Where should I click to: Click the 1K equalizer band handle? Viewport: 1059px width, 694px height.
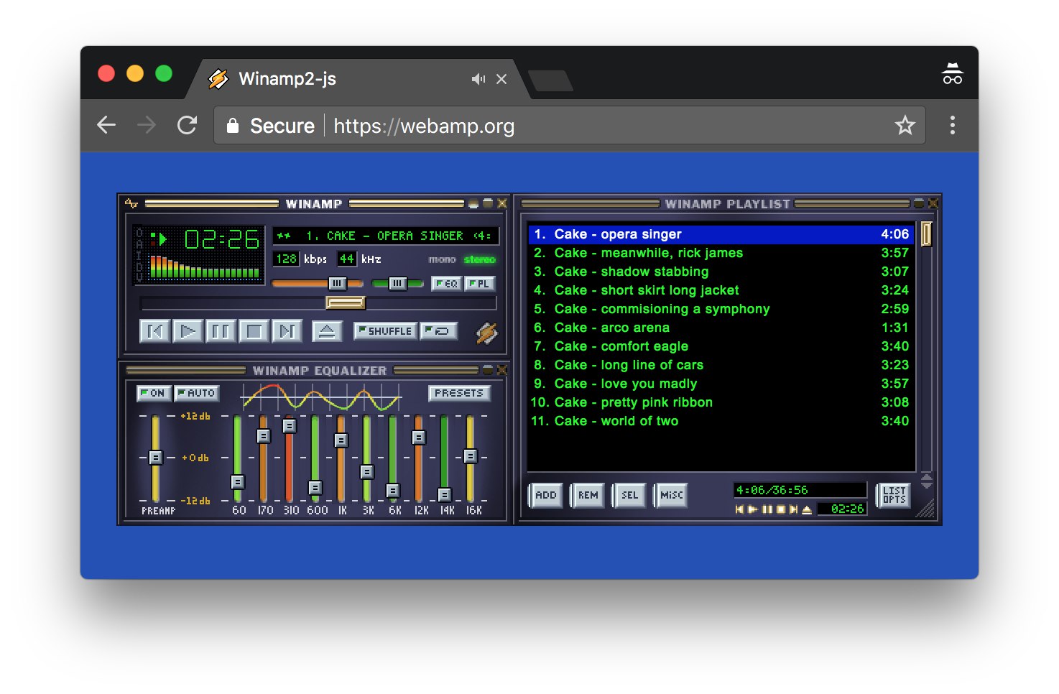[341, 440]
